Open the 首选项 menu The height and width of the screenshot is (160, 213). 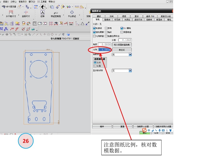pyautogui.click(x=23, y=2)
